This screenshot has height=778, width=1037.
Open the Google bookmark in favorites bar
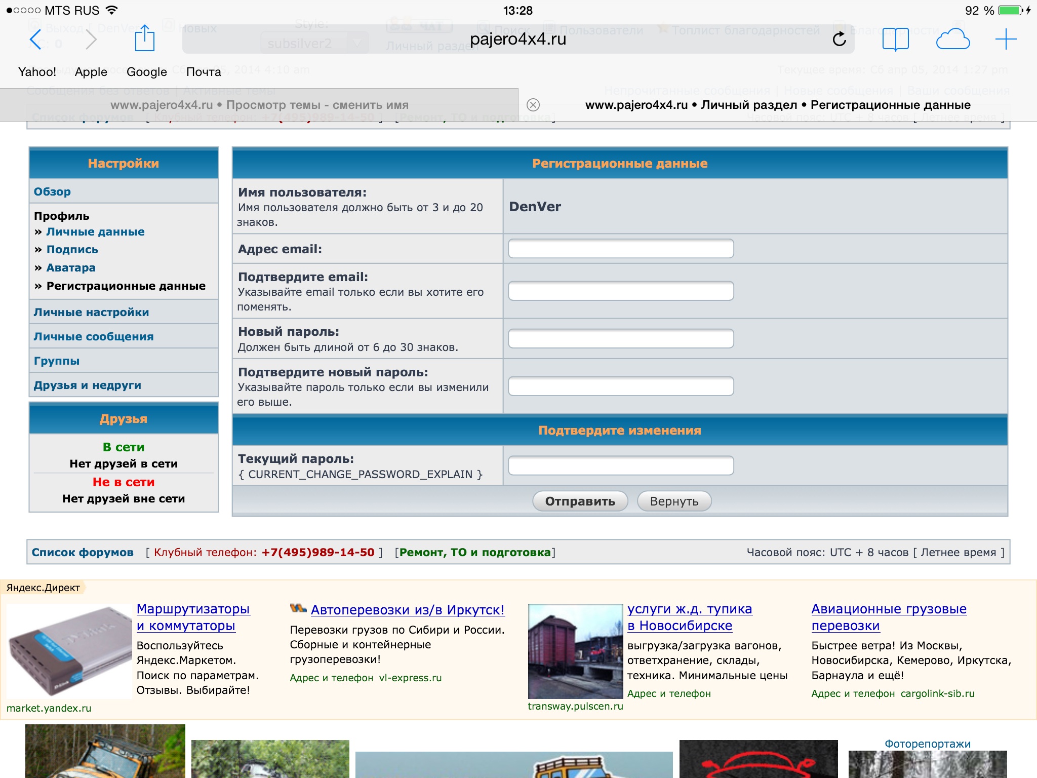[x=146, y=72]
